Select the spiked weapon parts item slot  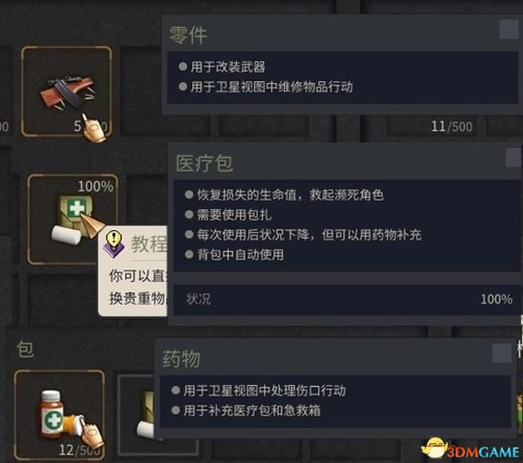[66, 91]
